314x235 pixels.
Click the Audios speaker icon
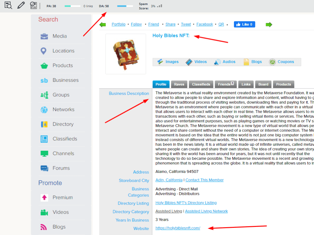coord(217,62)
